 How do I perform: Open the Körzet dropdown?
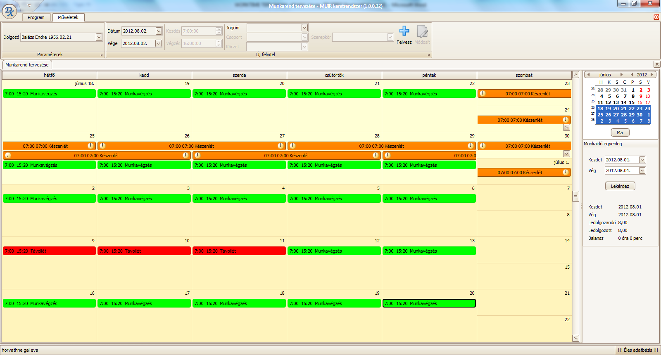[x=304, y=47]
